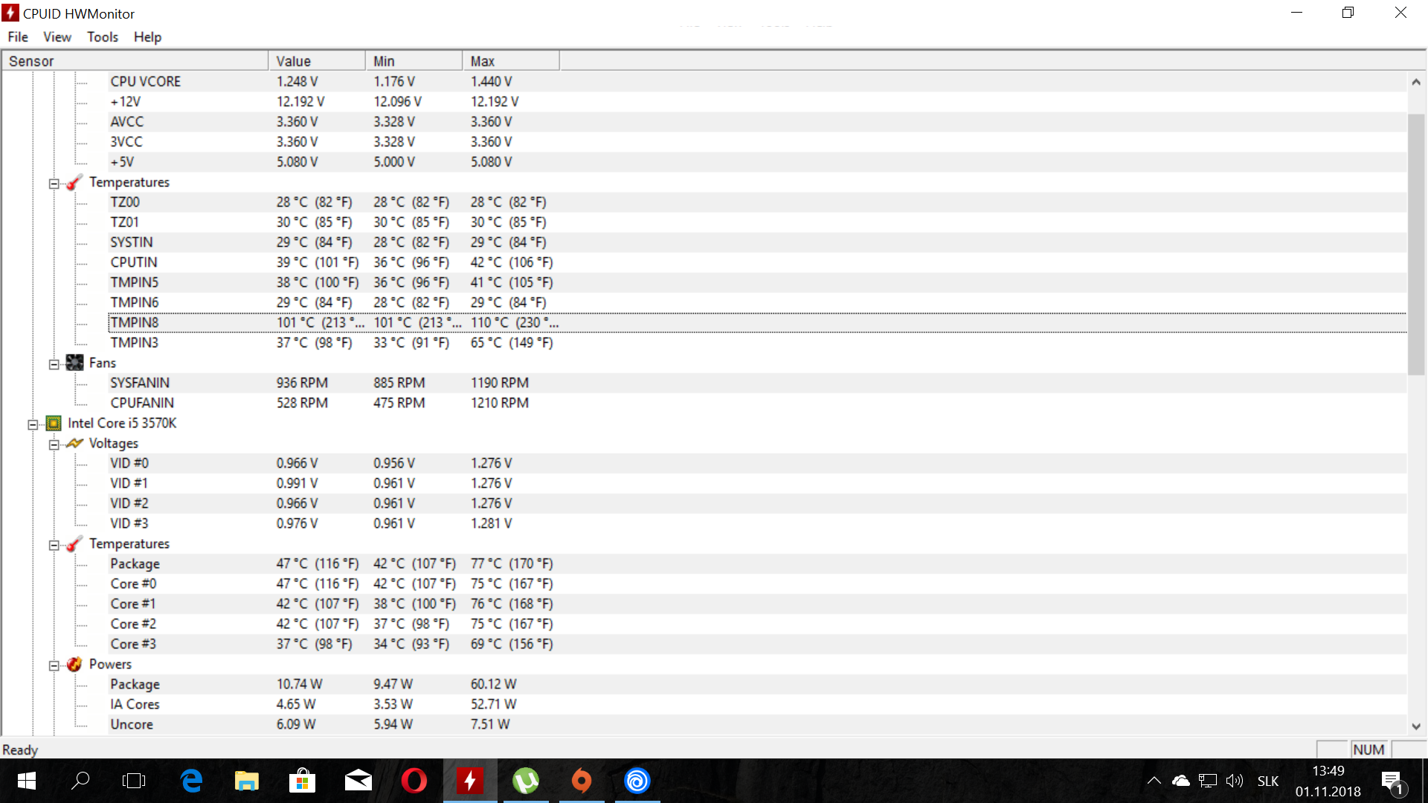Click the yellow Voltages wave icon
Viewport: 1428px width, 803px height.
coord(74,443)
